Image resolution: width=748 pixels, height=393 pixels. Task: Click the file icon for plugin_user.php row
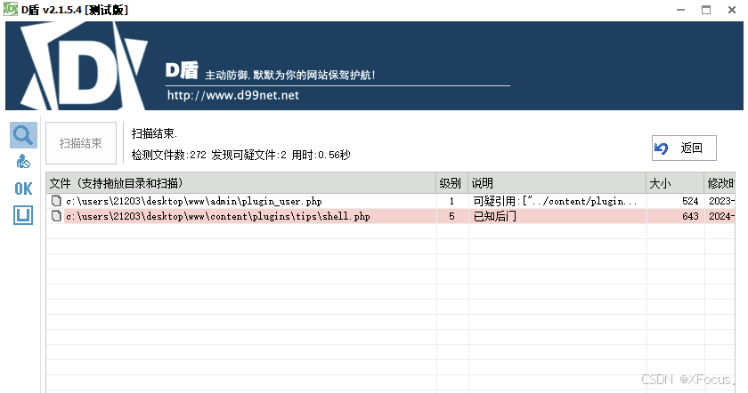coord(56,201)
